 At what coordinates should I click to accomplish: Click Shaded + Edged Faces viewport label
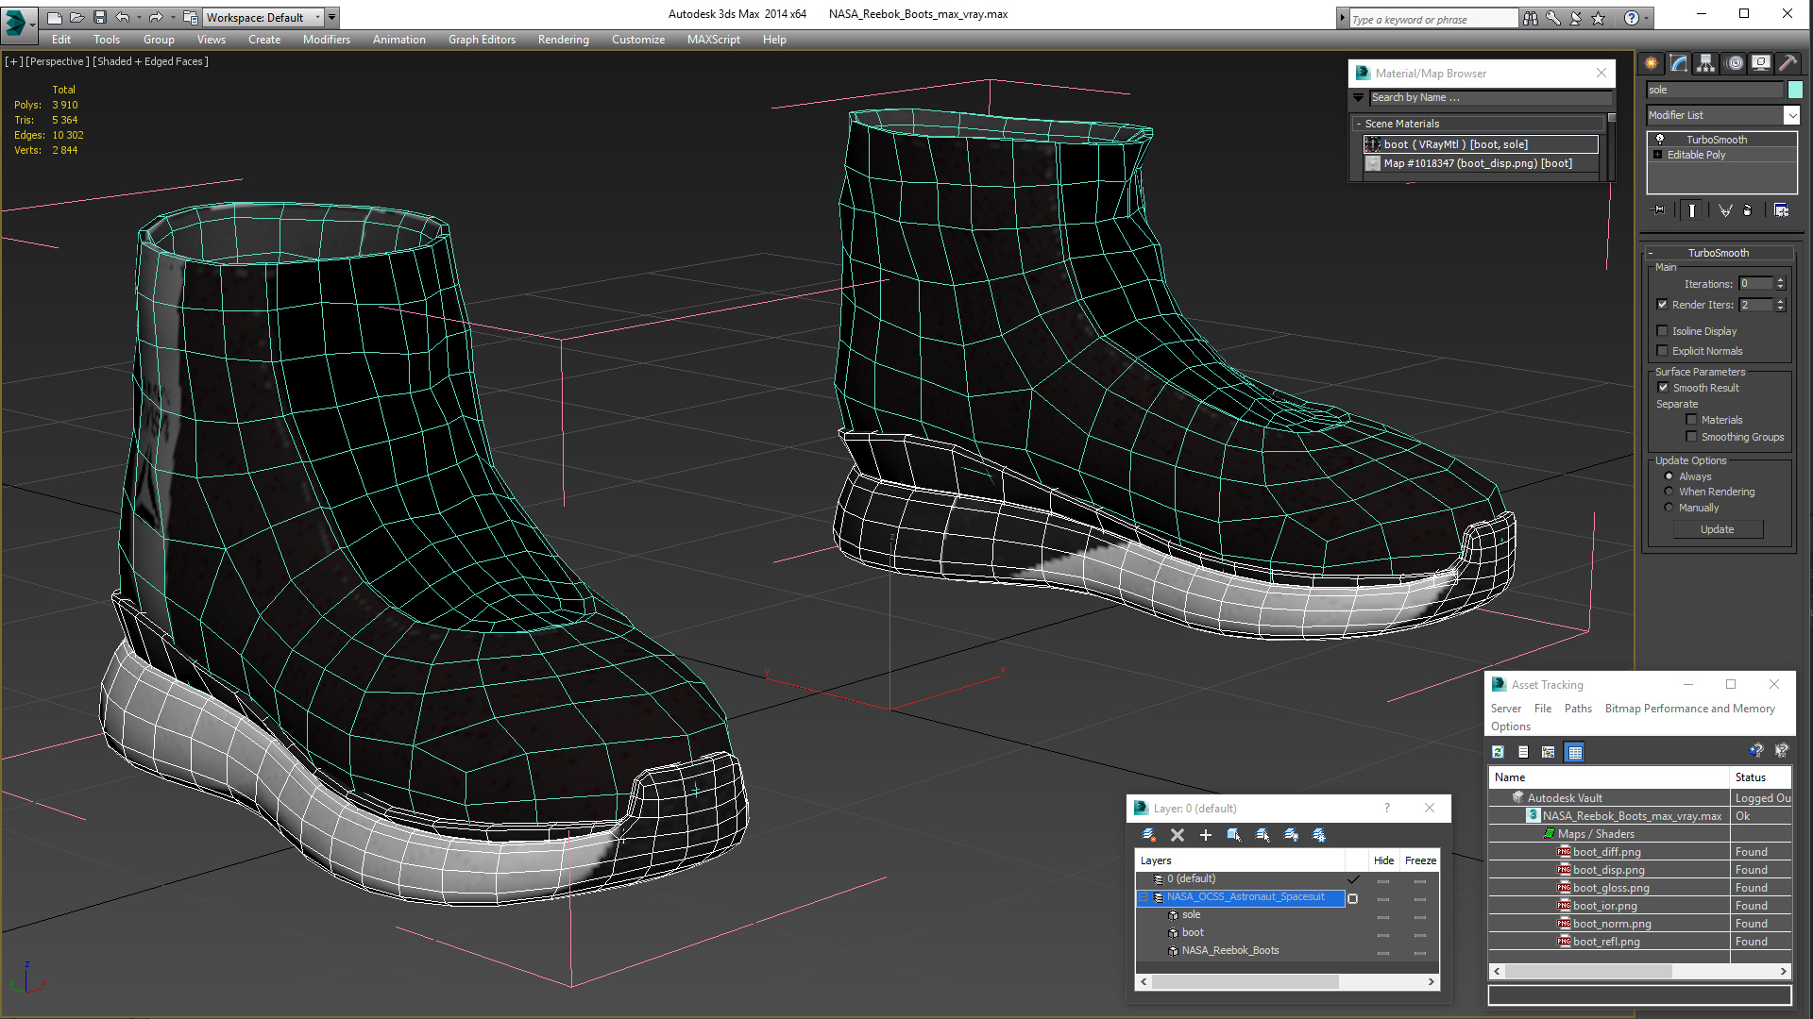(x=151, y=61)
